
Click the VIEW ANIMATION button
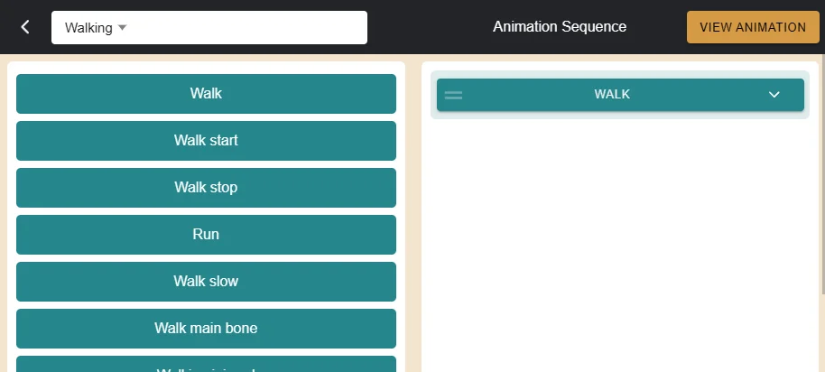coord(753,27)
